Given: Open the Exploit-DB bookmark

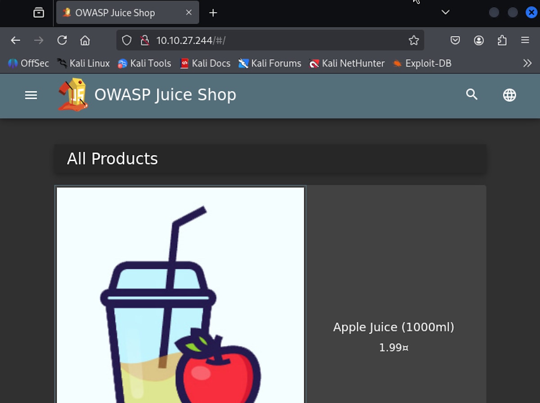Looking at the screenshot, I should click(x=422, y=63).
